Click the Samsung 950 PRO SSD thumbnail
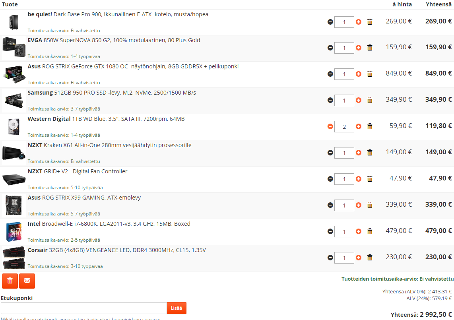This screenshot has width=454, height=320. (x=14, y=101)
